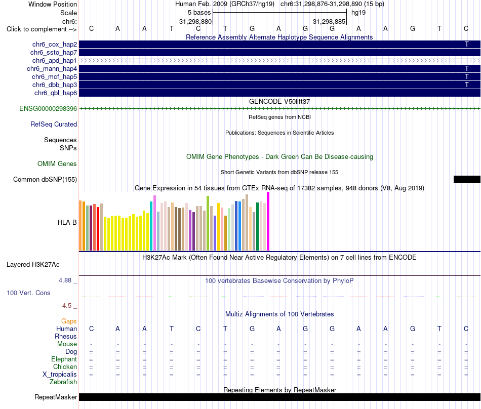This screenshot has width=481, height=409.
Task: Click the T mismatch in chr6_mcf_hap5 row
Action: [467, 76]
